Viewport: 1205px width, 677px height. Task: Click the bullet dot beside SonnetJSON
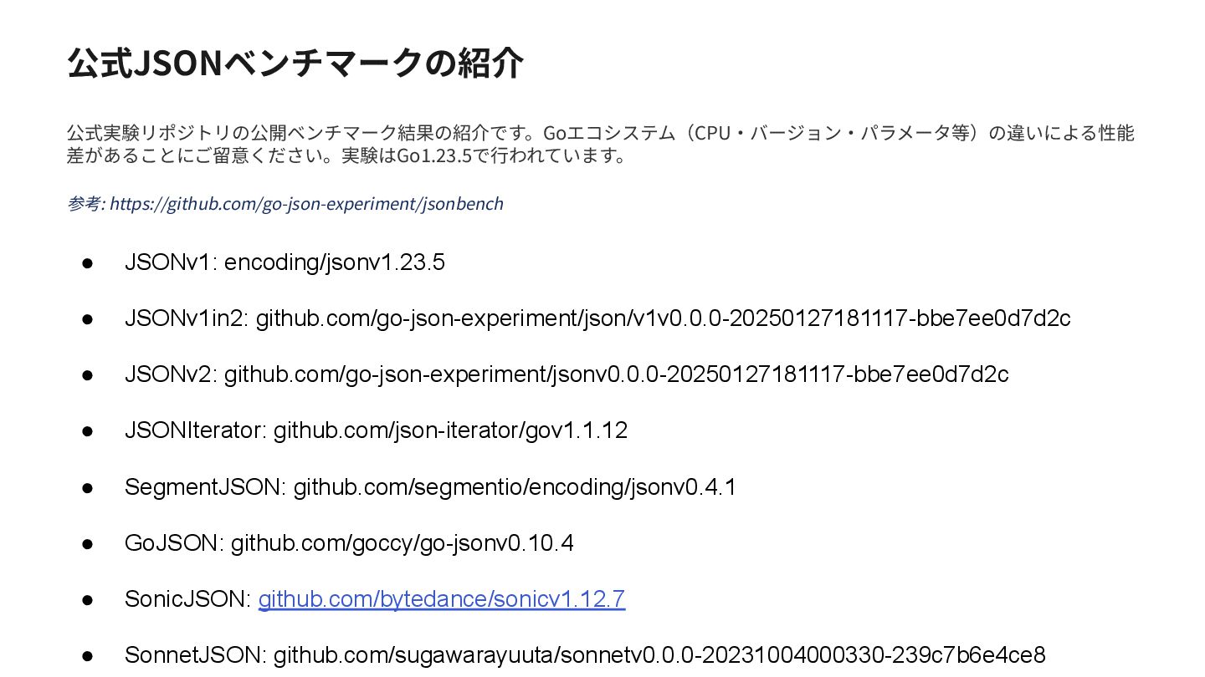point(87,655)
